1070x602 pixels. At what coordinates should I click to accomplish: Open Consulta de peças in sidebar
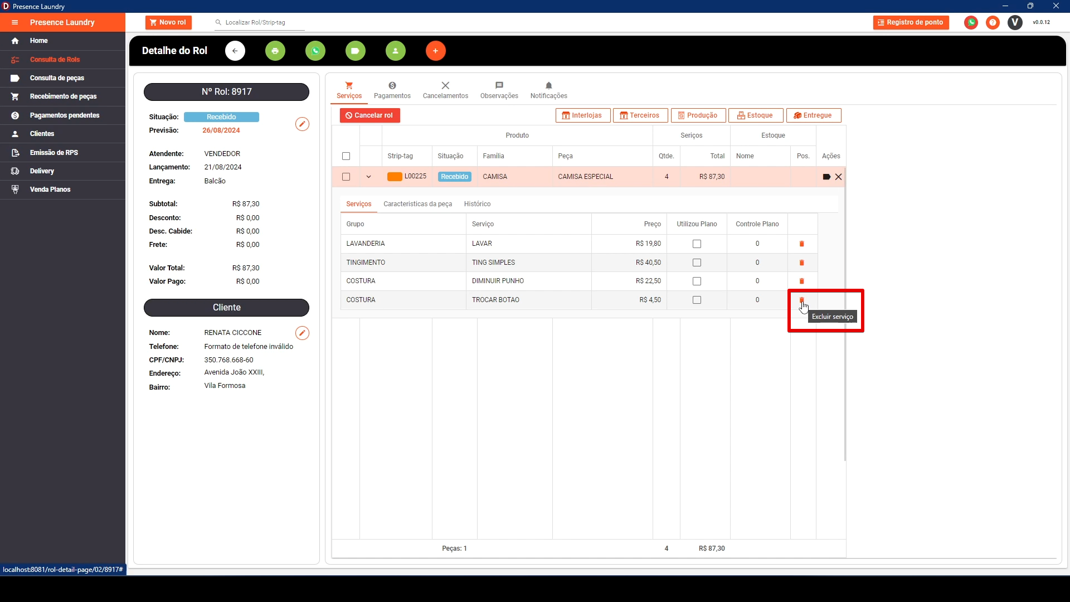point(62,78)
